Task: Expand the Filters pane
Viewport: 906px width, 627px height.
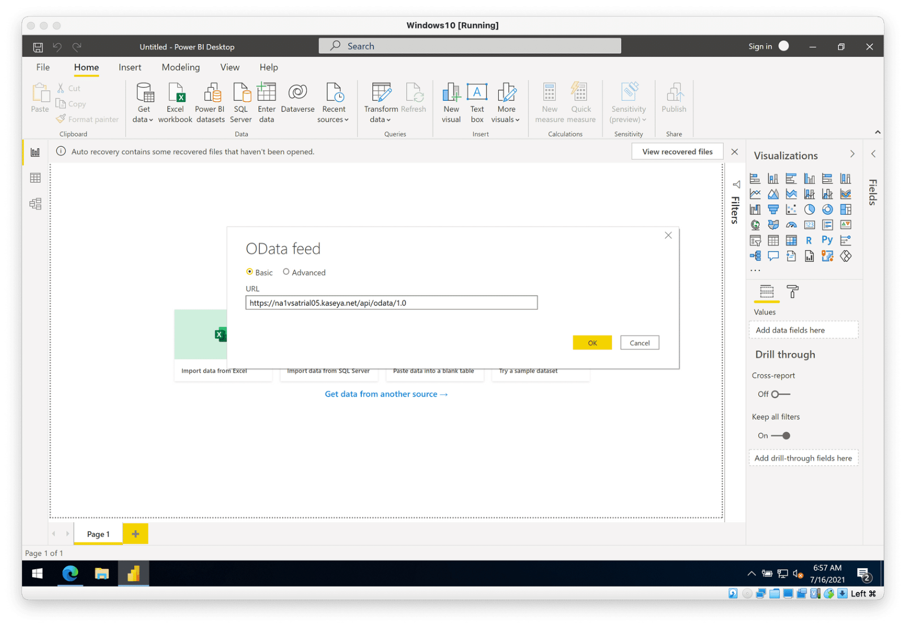Action: (736, 185)
